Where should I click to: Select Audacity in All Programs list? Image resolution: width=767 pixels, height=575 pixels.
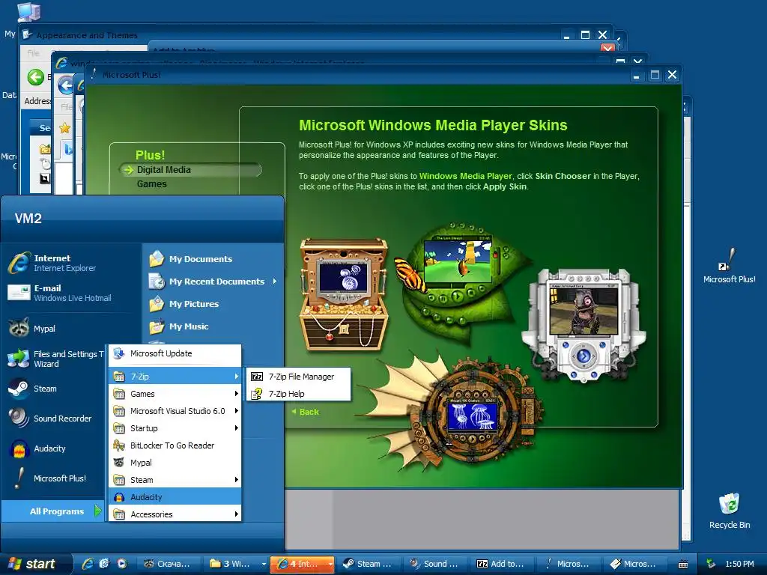(175, 497)
